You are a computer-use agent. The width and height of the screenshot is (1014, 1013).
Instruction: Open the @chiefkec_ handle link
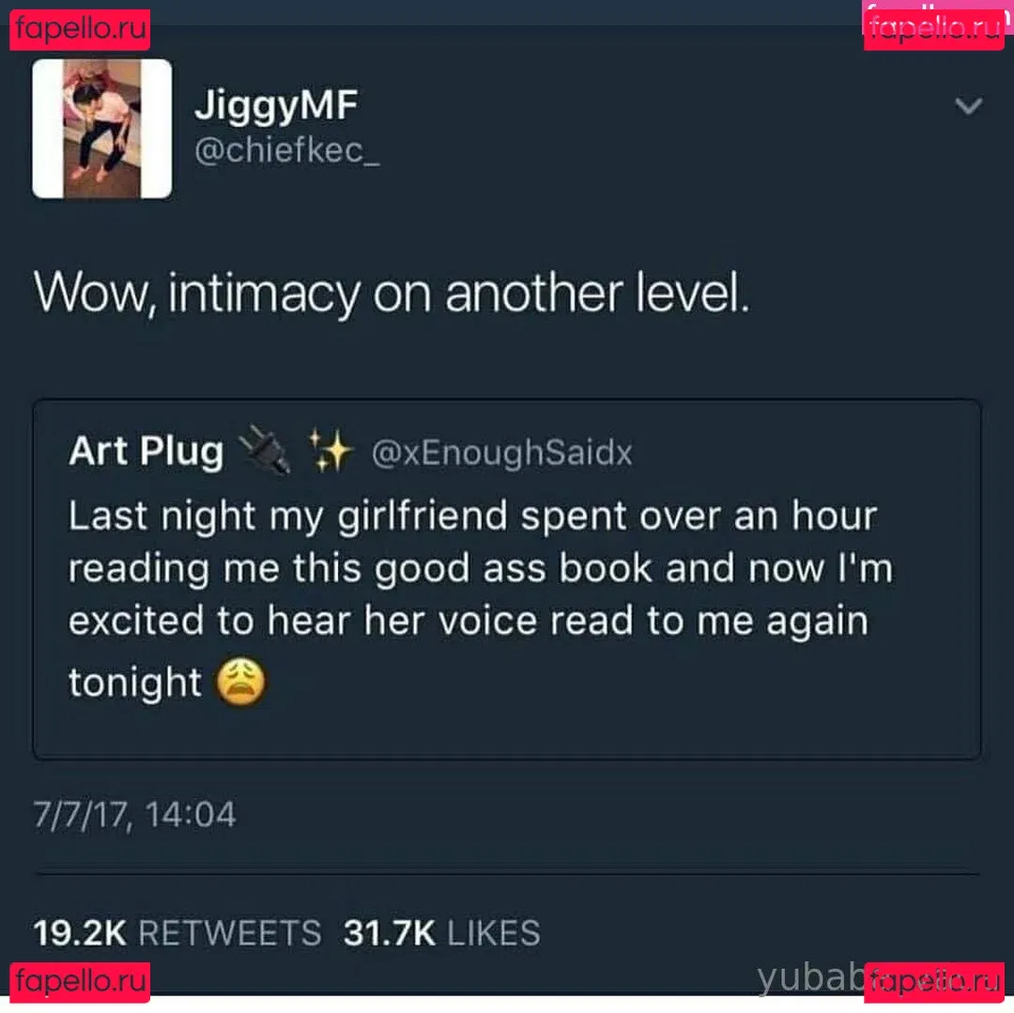click(287, 151)
